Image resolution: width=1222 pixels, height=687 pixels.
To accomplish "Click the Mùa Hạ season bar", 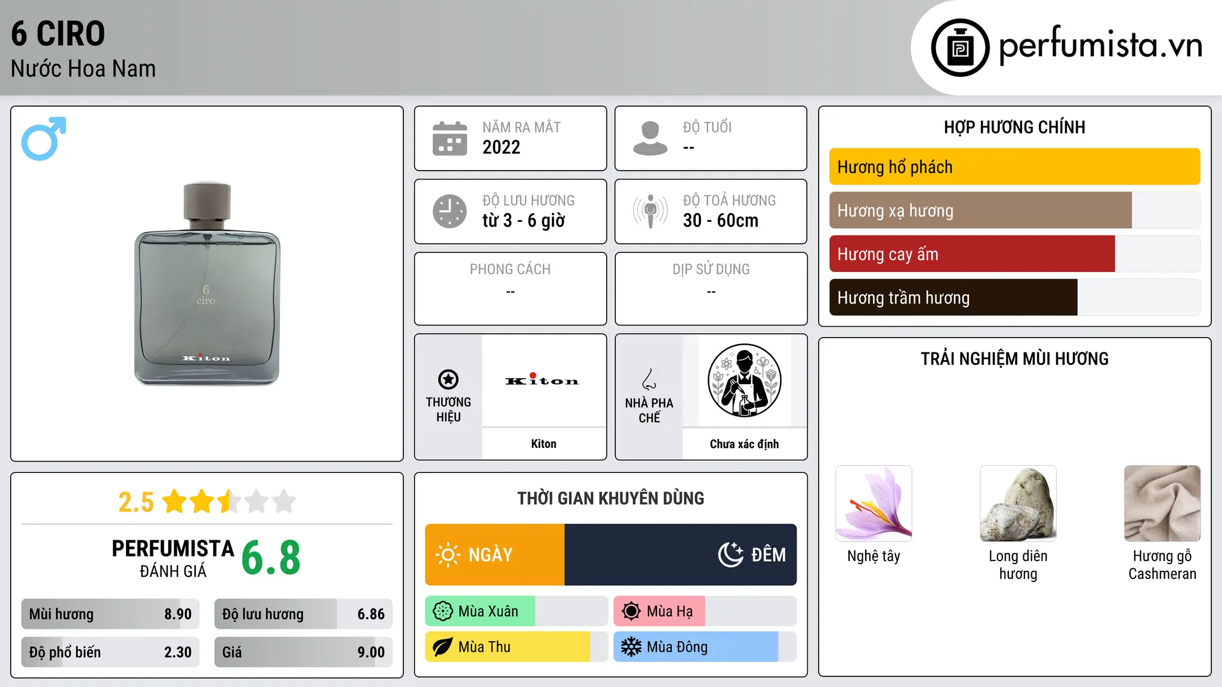I will [x=705, y=611].
